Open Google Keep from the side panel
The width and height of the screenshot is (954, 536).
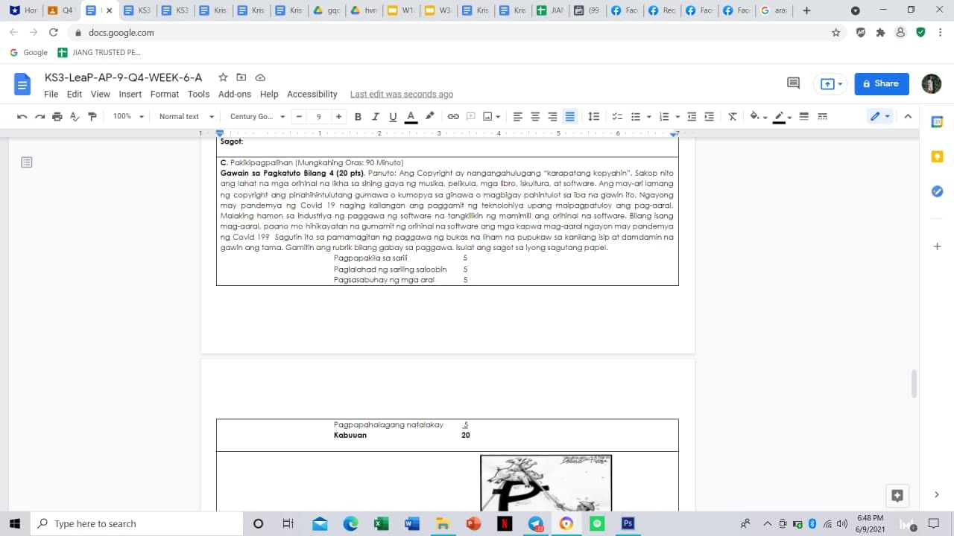coord(937,156)
